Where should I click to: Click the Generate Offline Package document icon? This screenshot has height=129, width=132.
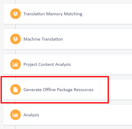point(15,90)
